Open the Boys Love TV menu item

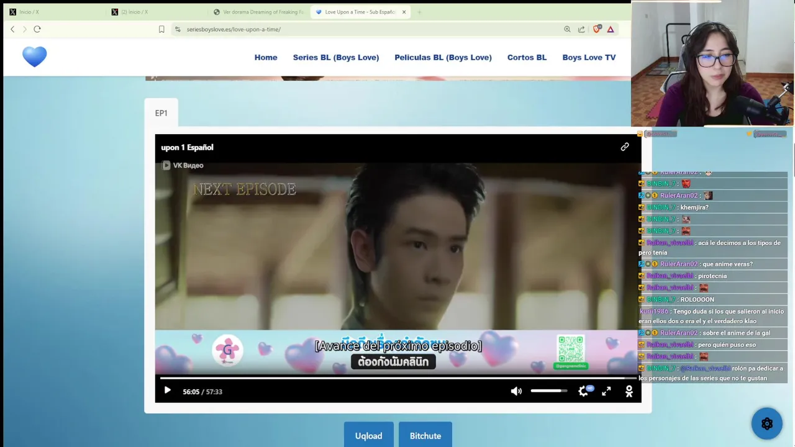click(589, 57)
